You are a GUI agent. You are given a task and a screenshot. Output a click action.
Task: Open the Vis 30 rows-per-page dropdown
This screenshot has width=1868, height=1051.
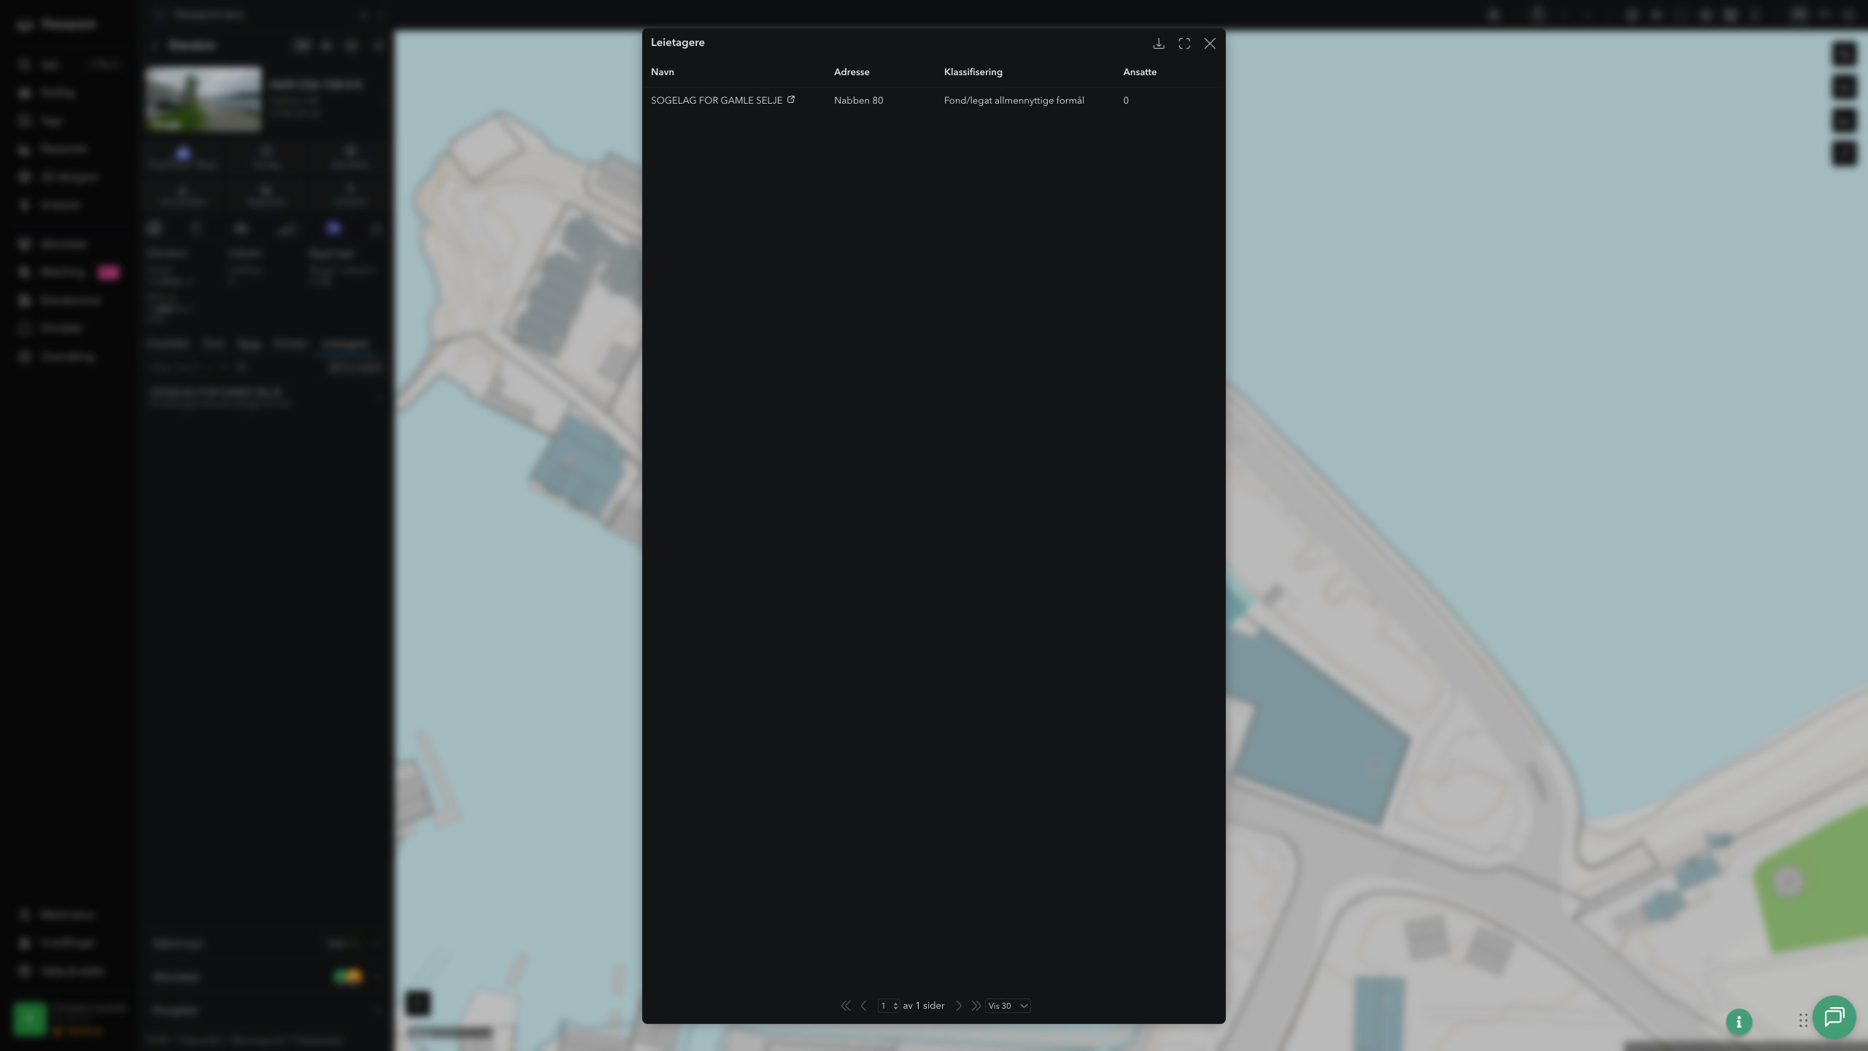1008,1006
